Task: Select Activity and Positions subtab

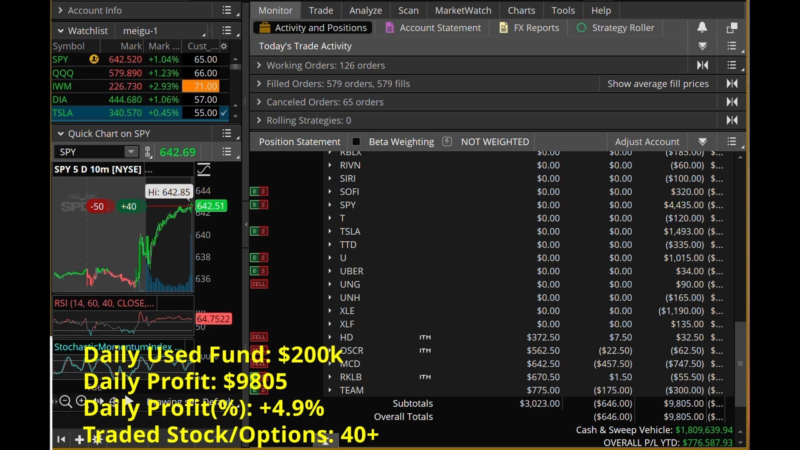Action: [x=313, y=28]
